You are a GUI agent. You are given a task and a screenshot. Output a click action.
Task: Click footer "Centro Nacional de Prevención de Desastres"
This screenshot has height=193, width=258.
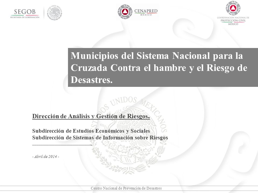pos(126,188)
